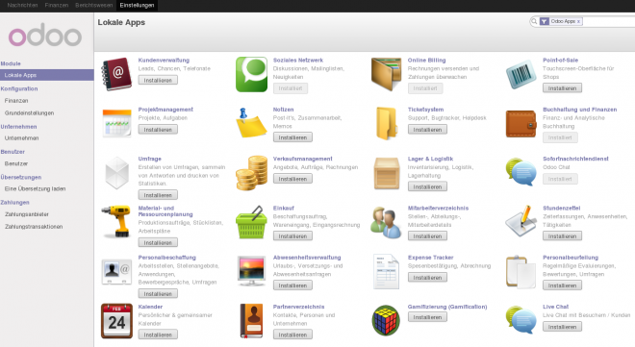This screenshot has width=635, height=347.
Task: Open Grundeinstellungen in the sidebar
Action: 29,112
